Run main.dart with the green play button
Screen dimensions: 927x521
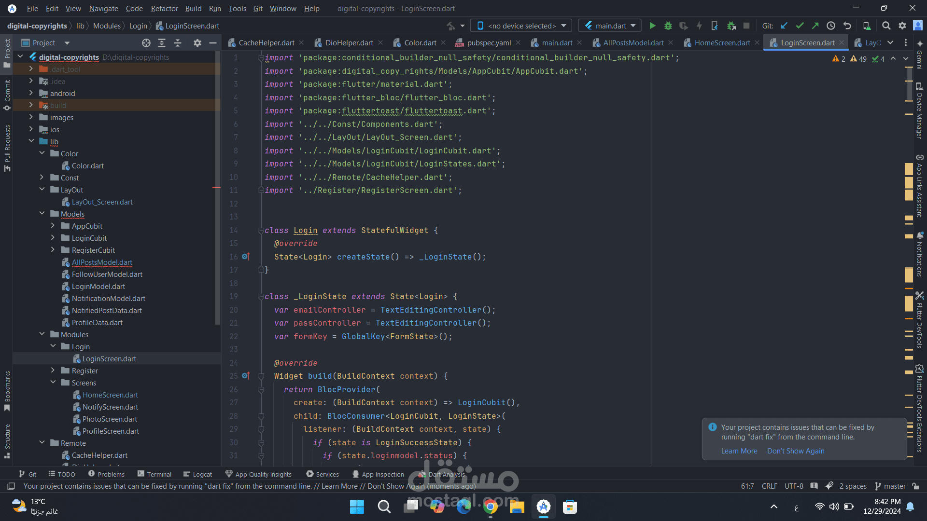tap(652, 26)
